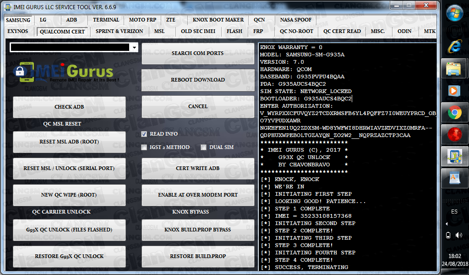Check the battery status tray icon
Viewport: 469px width, 275px height.
tap(448, 235)
